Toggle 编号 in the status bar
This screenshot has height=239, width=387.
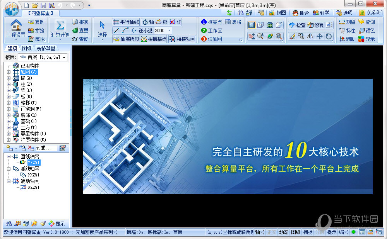[344, 232]
